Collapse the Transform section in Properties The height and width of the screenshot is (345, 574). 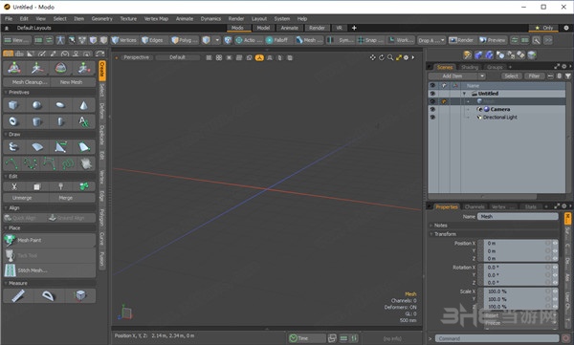pos(431,234)
